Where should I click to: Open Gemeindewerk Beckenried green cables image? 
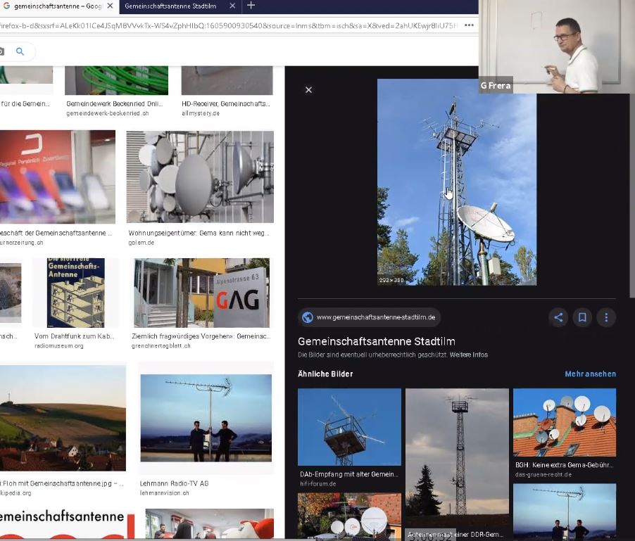[117, 80]
